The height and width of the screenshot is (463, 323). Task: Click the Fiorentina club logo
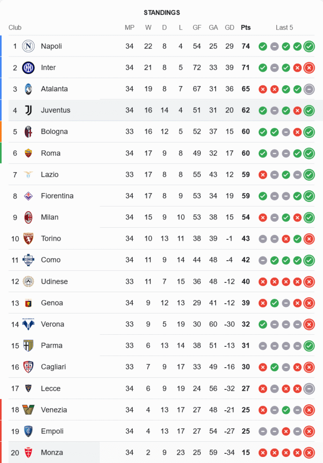(x=29, y=196)
